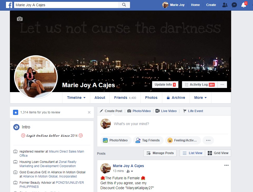Open the profile three-dot options button

click(222, 85)
